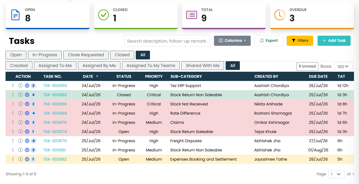Open the Columns dropdown
The height and width of the screenshot is (184, 359).
pyautogui.click(x=232, y=41)
